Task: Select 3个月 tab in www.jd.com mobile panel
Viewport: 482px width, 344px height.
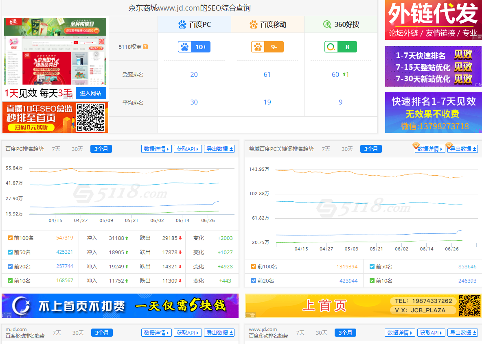Action: pyautogui.click(x=346, y=333)
